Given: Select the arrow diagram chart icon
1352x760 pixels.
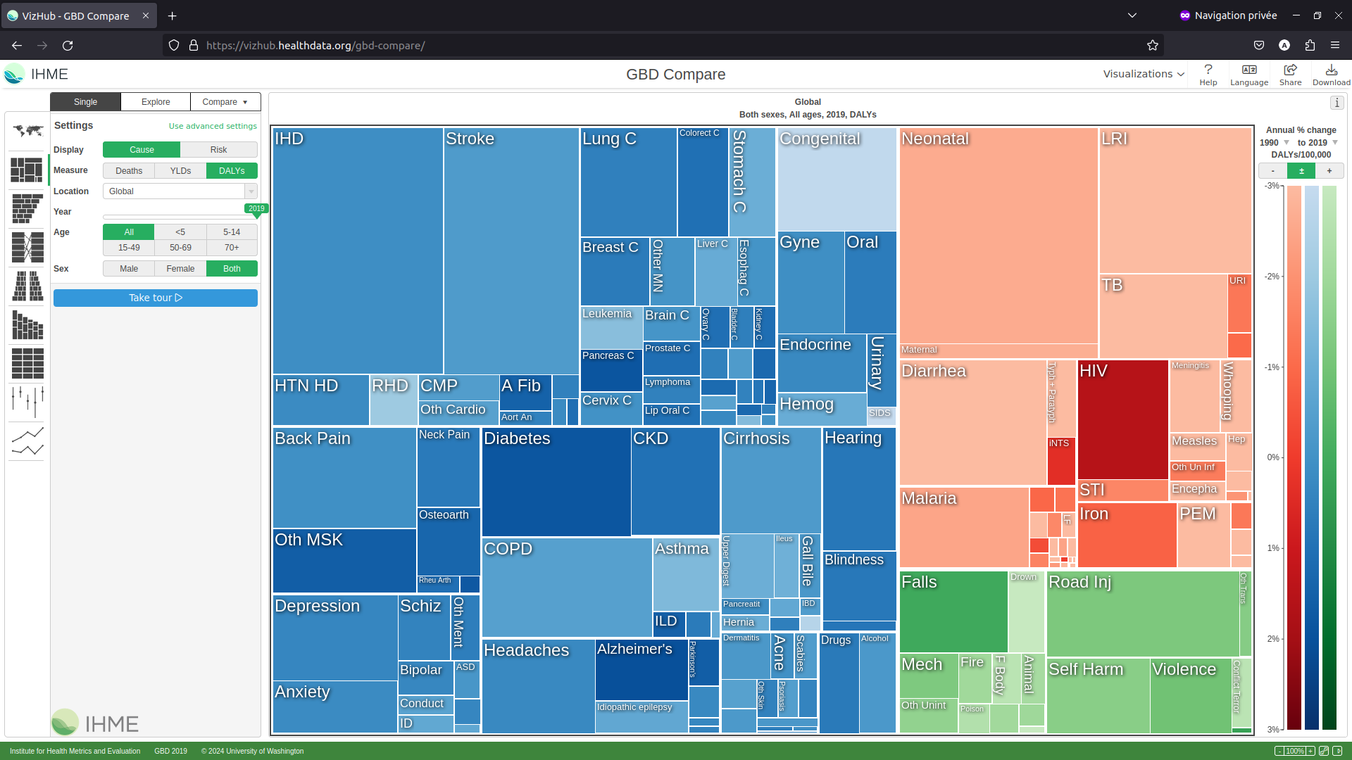Looking at the screenshot, I should point(27,208).
